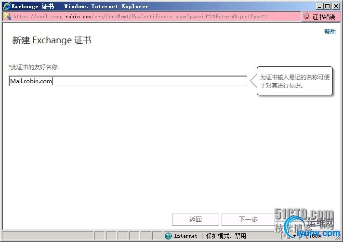Click the 下一步 next button
343x242 pixels.
[248, 219]
